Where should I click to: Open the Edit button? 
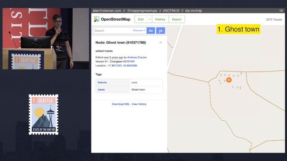141,19
